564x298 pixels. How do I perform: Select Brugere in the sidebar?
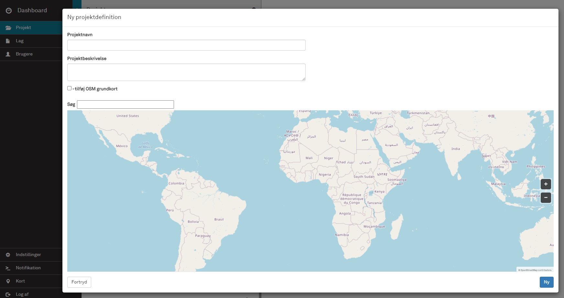24,54
